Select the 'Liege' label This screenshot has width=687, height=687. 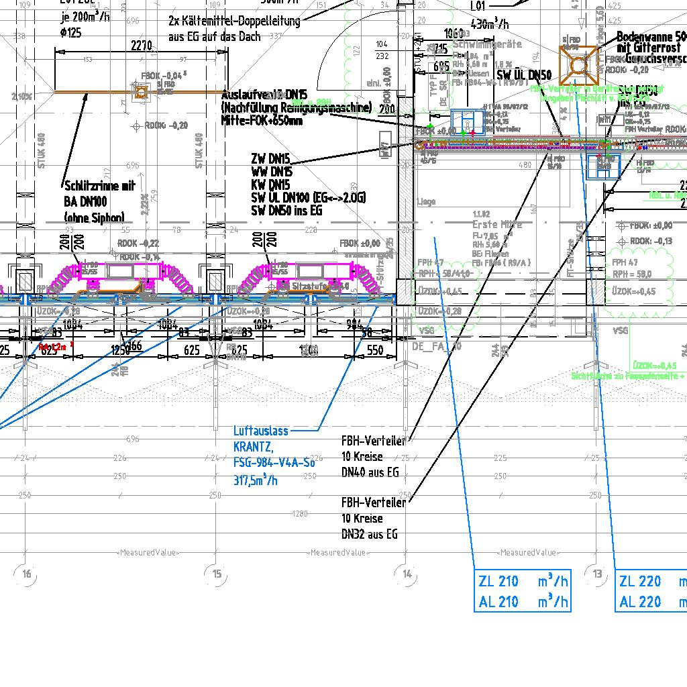[x=426, y=202]
